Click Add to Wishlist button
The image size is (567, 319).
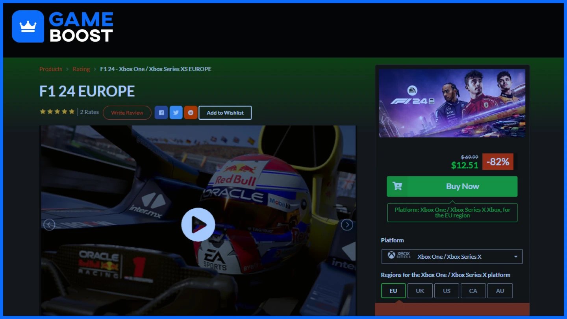[225, 113]
